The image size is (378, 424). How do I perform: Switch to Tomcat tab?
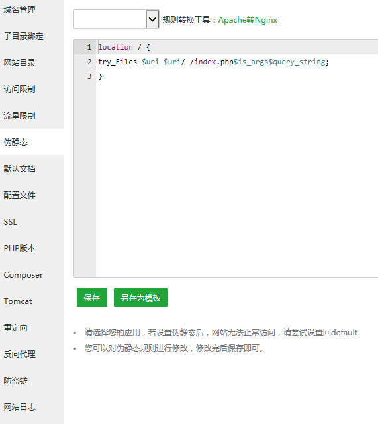18,301
